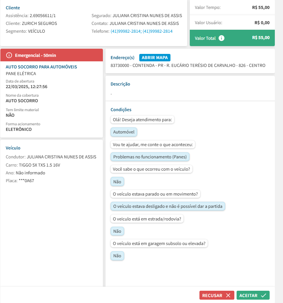The image size is (283, 303).
Task: Call the second telephone number link
Action: click(x=157, y=31)
